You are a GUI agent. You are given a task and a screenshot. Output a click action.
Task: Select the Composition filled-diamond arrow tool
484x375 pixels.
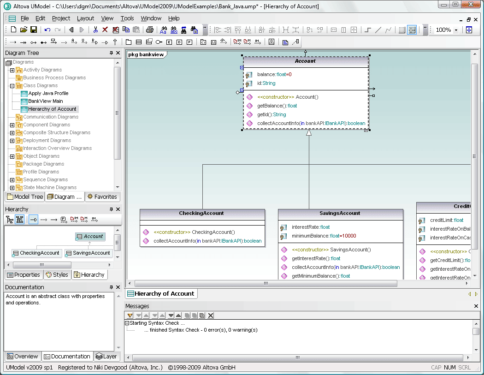[x=43, y=42]
